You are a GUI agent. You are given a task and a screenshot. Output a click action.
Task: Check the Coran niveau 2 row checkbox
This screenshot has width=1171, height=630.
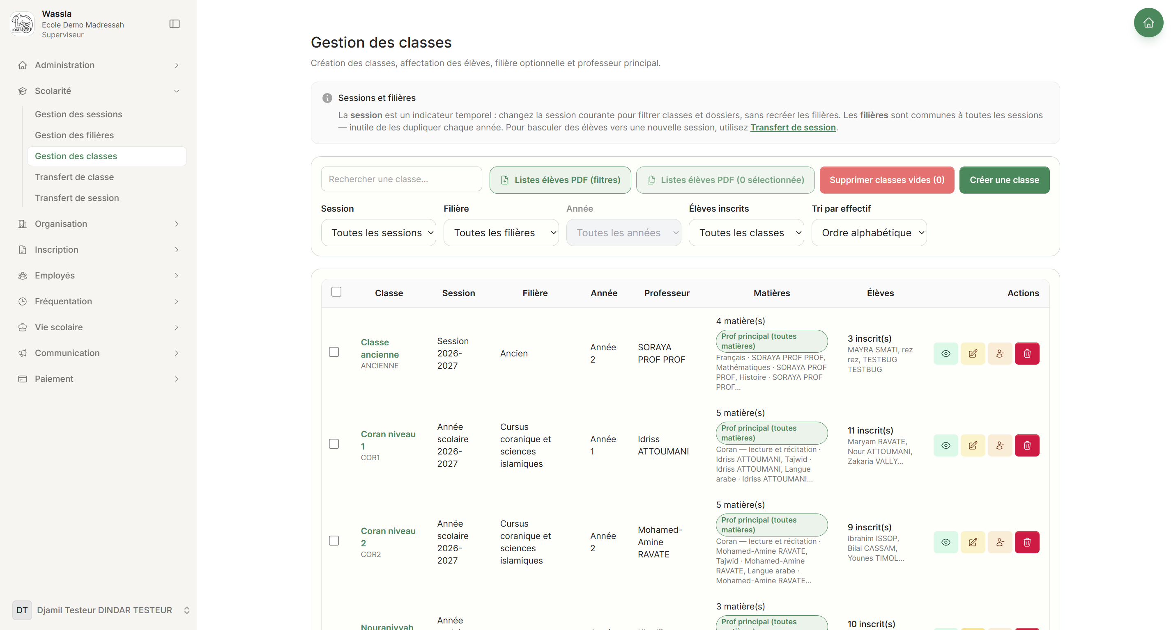(334, 541)
